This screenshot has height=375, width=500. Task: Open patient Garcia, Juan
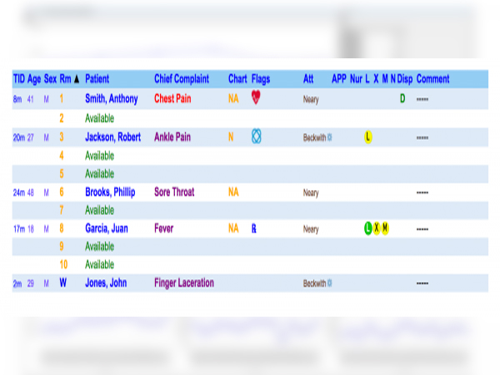pos(107,228)
